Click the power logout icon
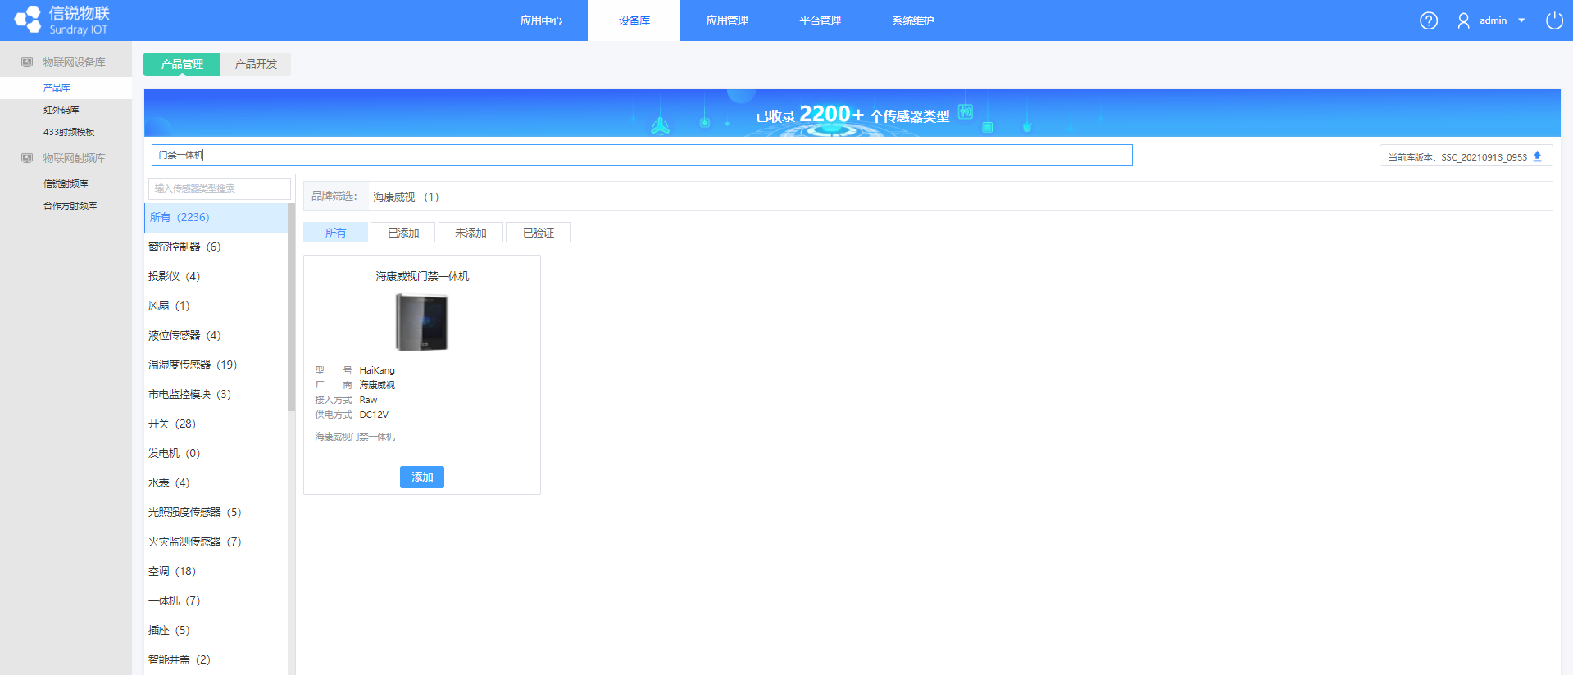1573x675 pixels. tap(1554, 20)
